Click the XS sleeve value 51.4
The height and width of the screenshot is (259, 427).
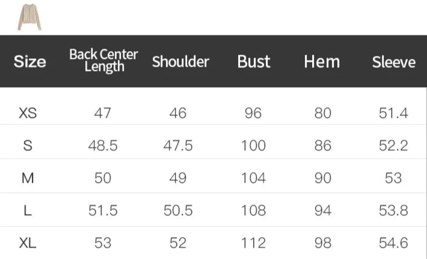tap(393, 113)
